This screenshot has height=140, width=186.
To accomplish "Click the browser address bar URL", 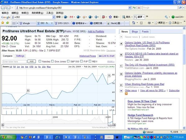I will click(40, 8).
